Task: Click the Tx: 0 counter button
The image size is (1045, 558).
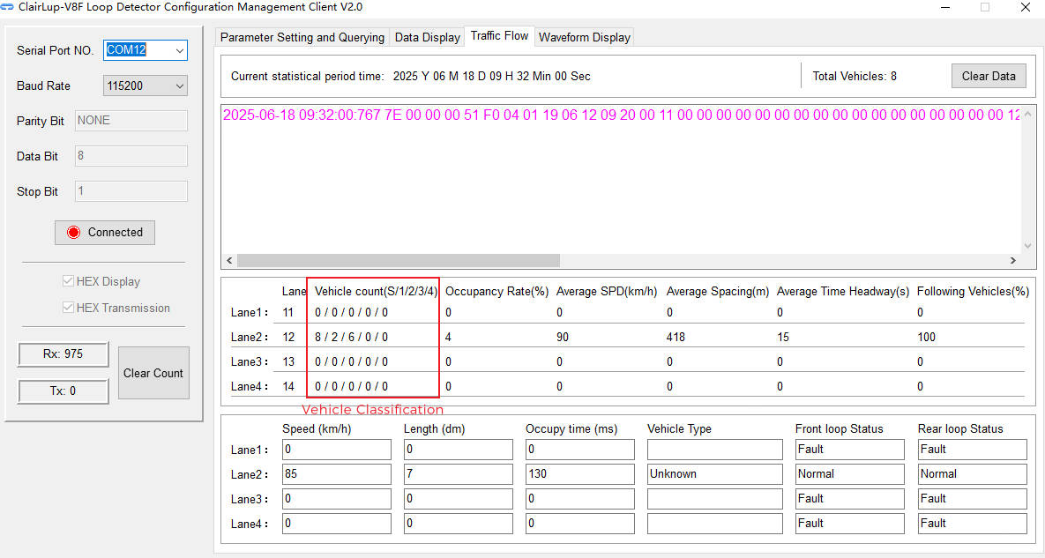Action: (x=63, y=391)
